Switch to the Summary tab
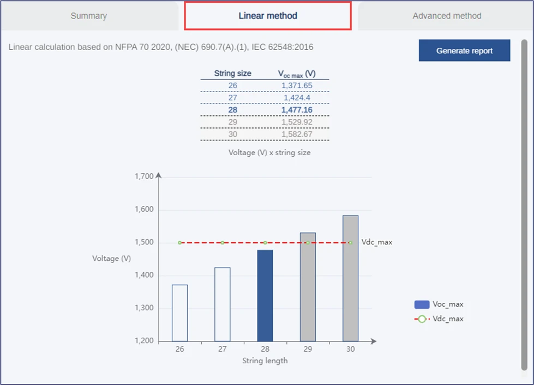 point(88,16)
